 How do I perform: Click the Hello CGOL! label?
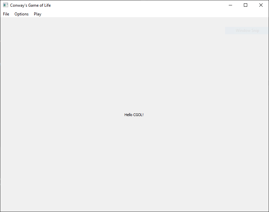pos(134,115)
